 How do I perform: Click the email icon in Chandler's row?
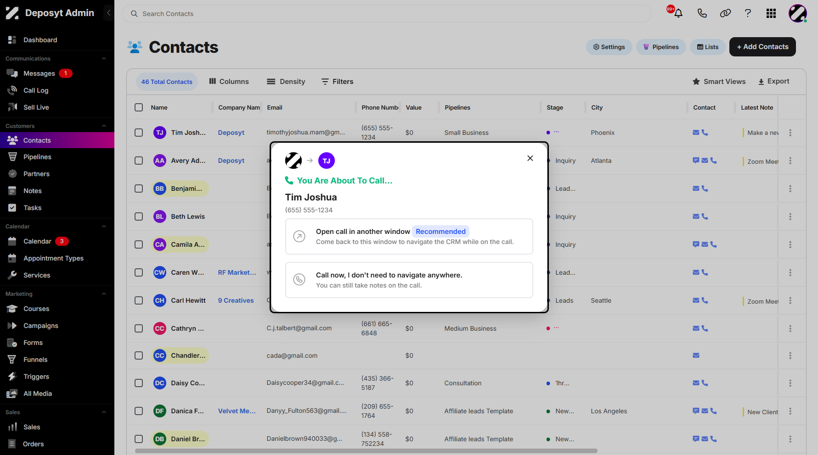click(x=696, y=355)
